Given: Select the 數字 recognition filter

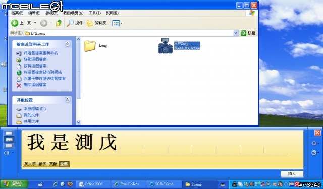Looking at the screenshot, I should tap(42, 164).
